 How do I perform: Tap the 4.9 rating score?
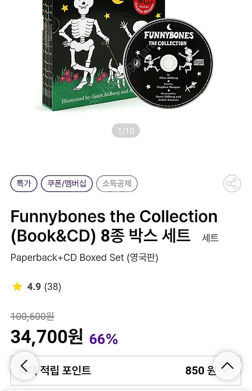(x=34, y=287)
